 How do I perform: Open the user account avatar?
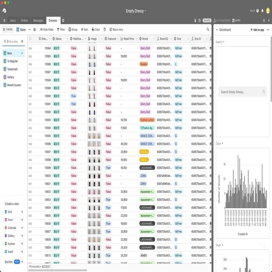coord(268,11)
